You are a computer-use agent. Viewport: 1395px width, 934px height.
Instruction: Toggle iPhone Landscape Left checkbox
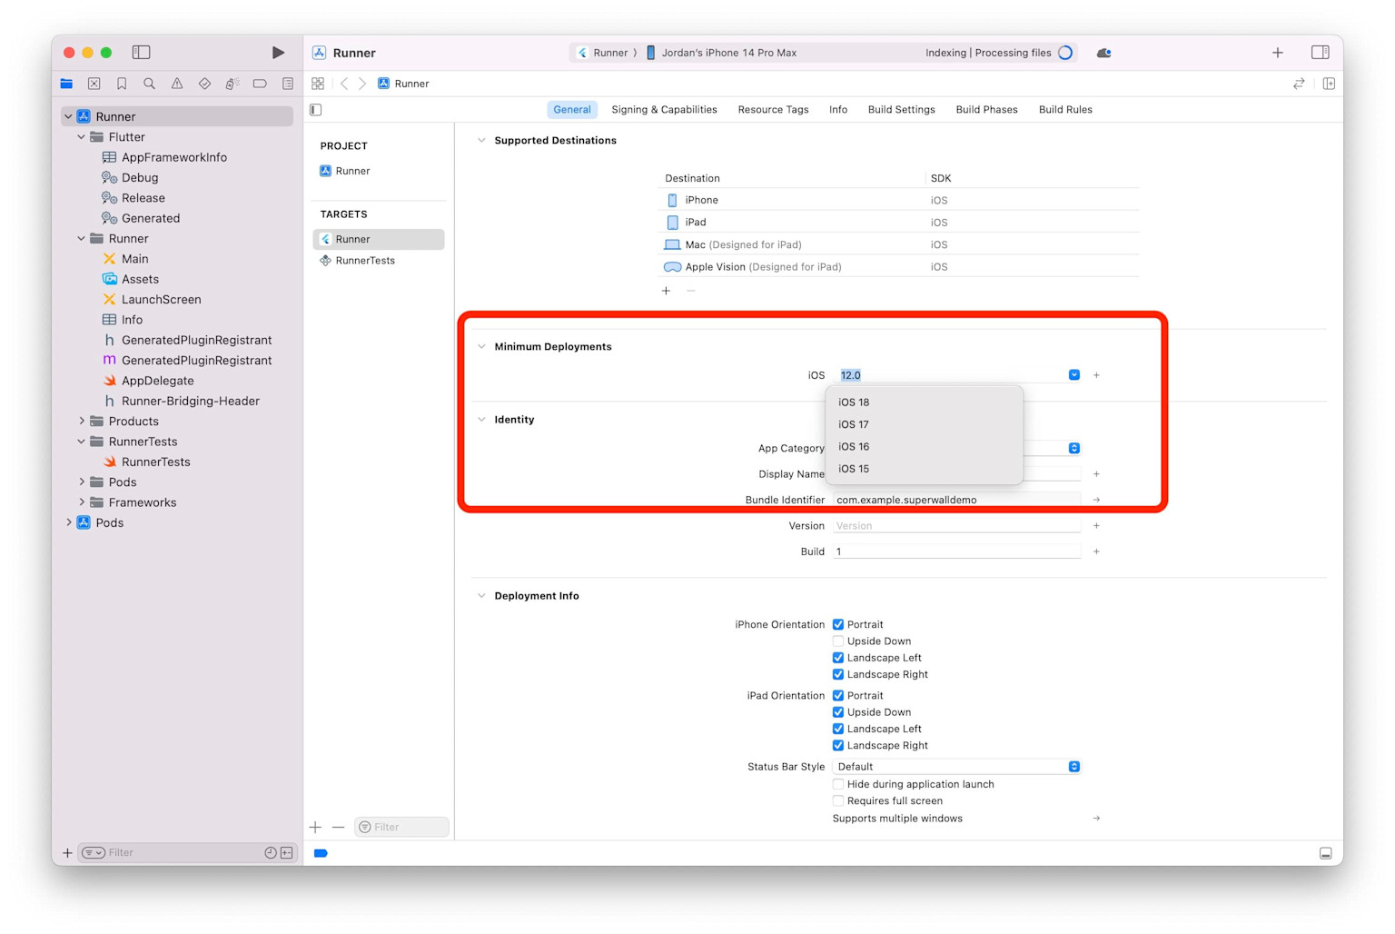[838, 658]
